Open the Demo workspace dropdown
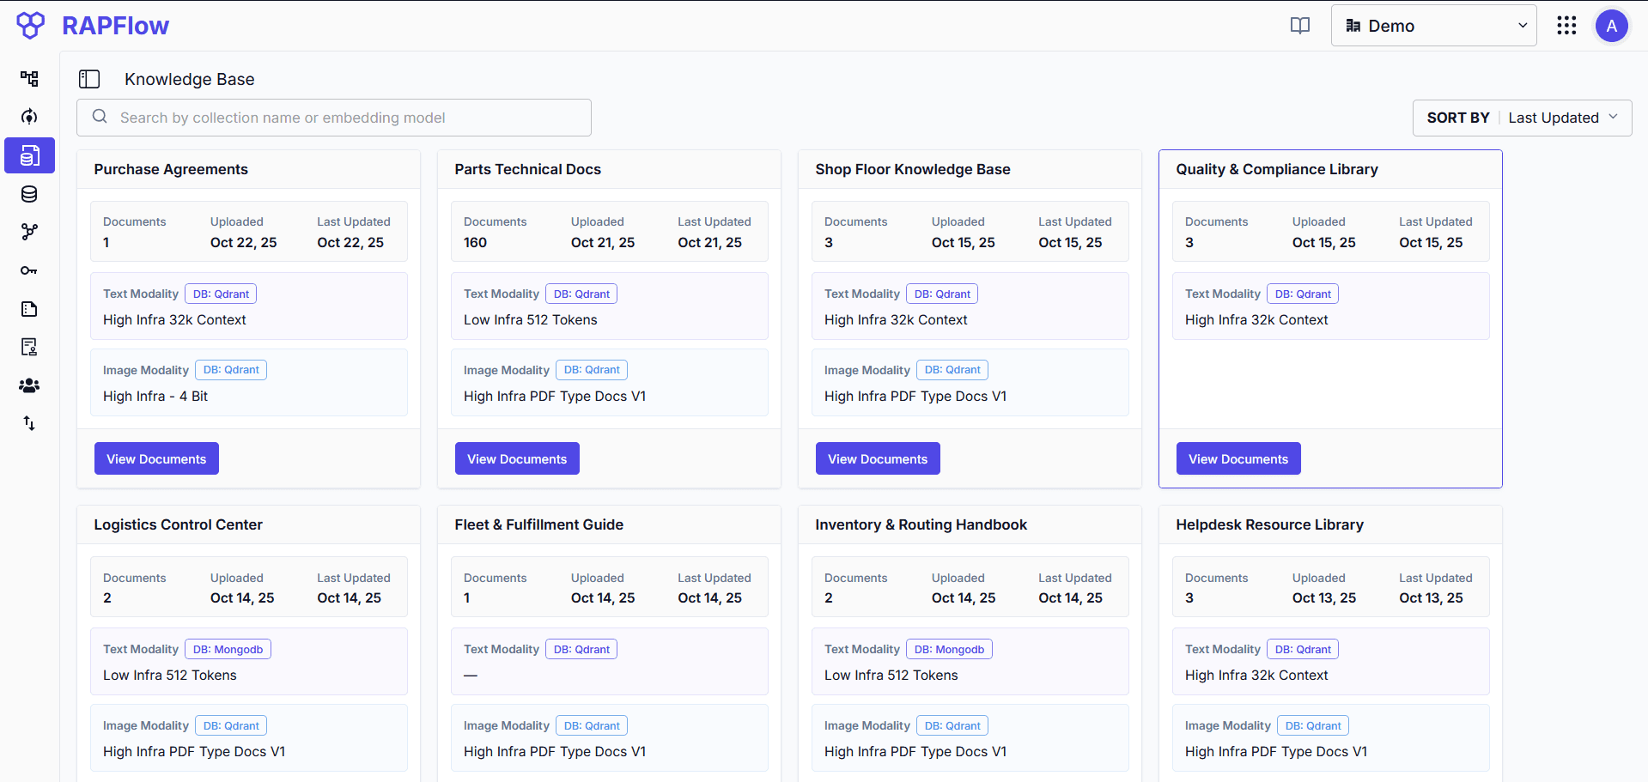Image resolution: width=1648 pixels, height=782 pixels. point(1433,26)
